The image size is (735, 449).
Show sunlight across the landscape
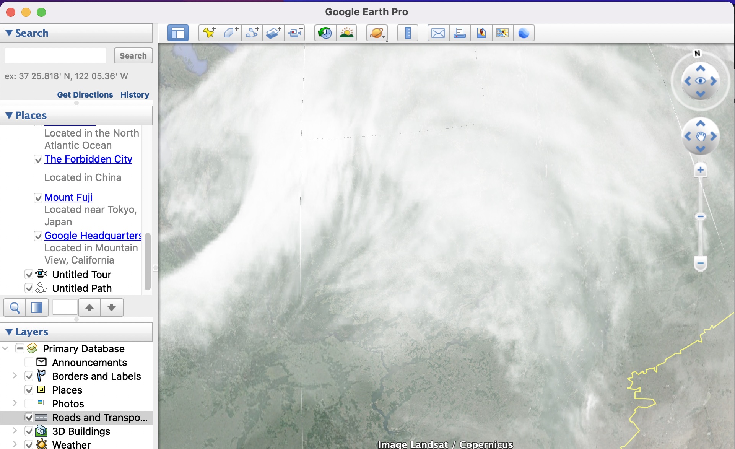click(346, 33)
